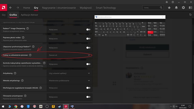This screenshot has height=109, width=194.
Task: Click Enter key on on-screen keyboard
Action: pyautogui.click(x=143, y=26)
